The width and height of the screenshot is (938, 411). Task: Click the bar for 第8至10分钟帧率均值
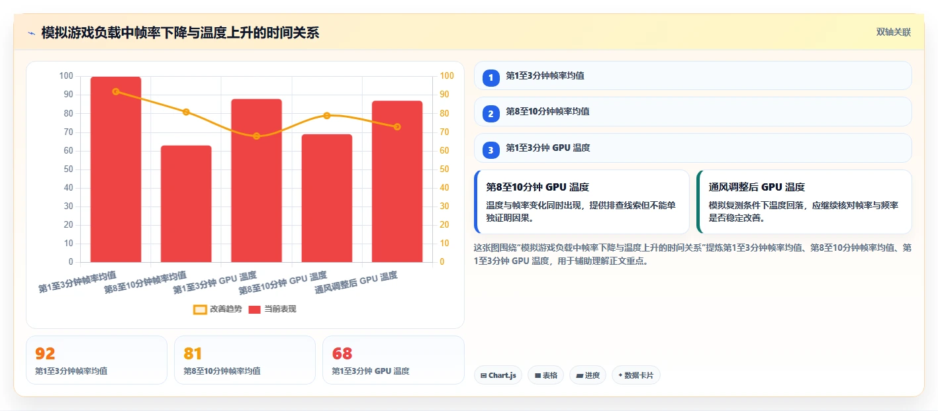[x=186, y=204]
